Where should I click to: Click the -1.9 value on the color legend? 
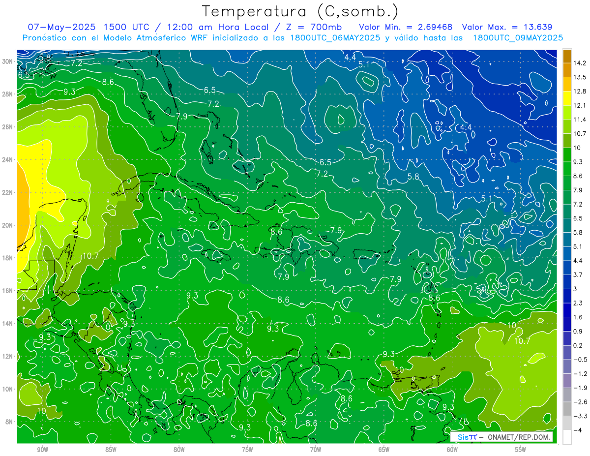(x=580, y=388)
